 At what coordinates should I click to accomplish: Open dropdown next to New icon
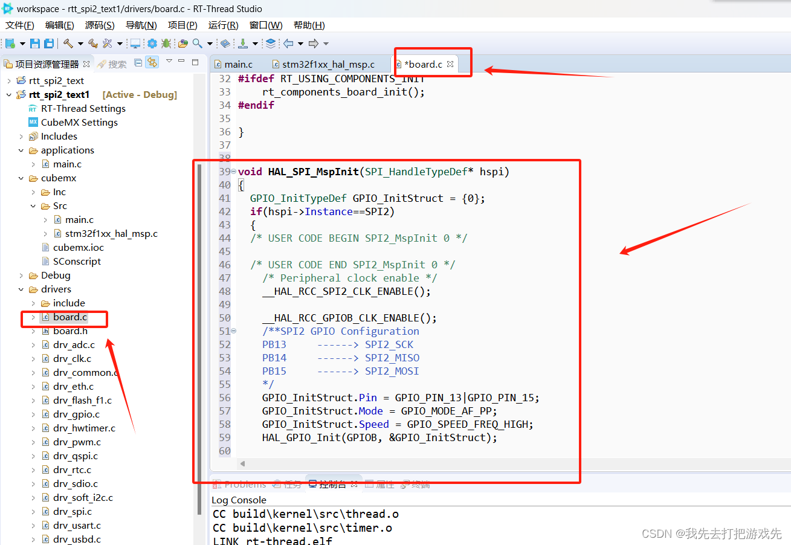click(x=23, y=44)
